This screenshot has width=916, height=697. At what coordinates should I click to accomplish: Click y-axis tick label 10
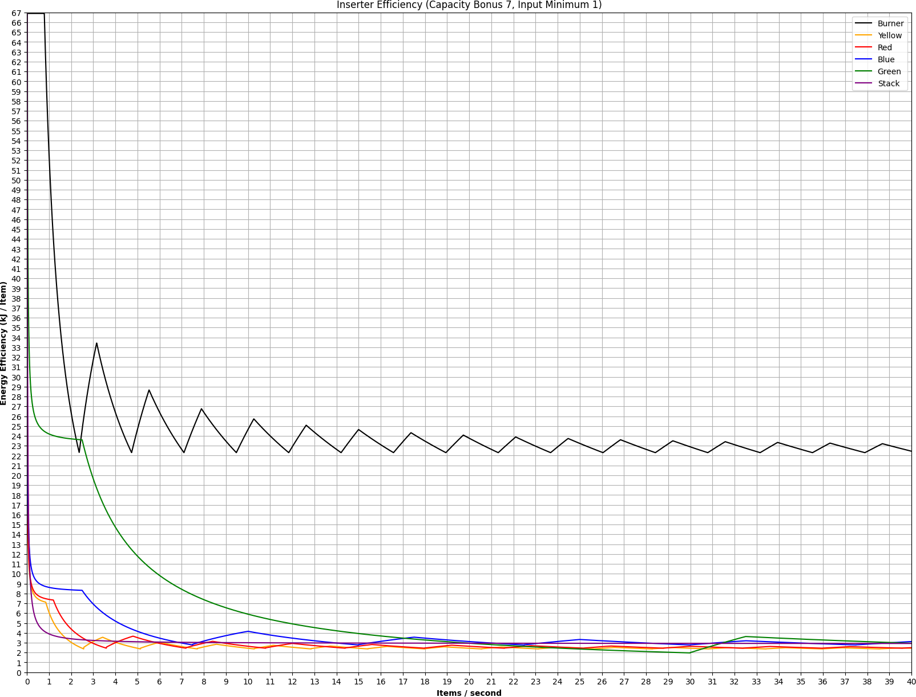[x=17, y=574]
